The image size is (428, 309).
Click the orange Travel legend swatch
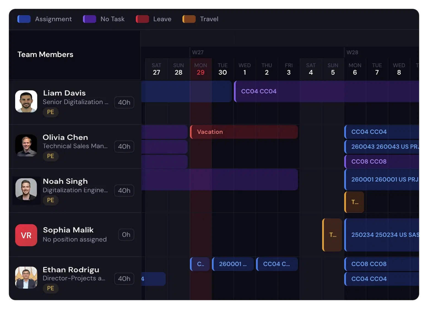[x=189, y=19]
